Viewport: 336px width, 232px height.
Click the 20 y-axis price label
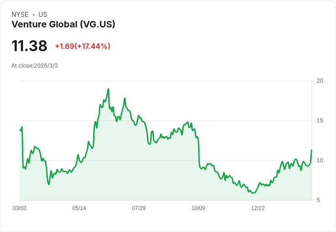[x=320, y=81]
